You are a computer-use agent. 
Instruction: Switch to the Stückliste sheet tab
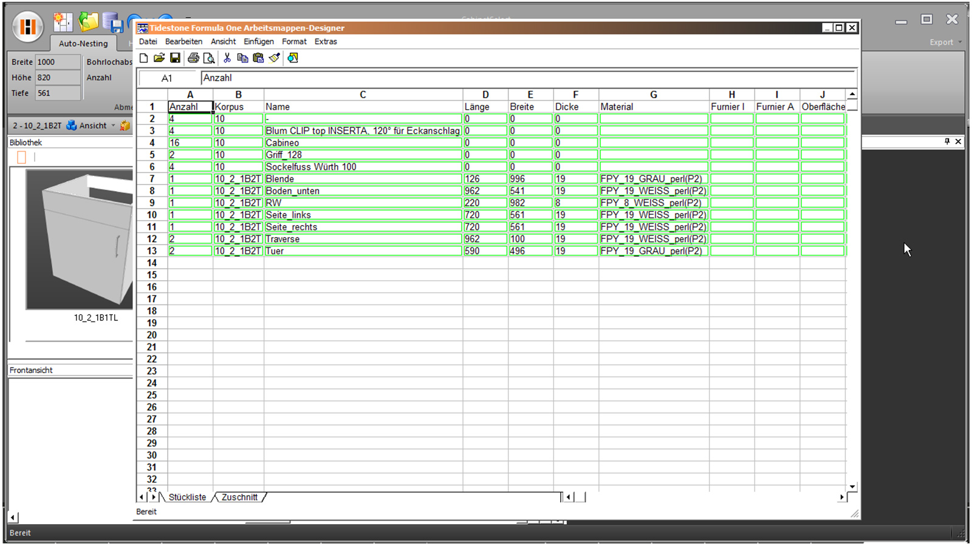(187, 497)
